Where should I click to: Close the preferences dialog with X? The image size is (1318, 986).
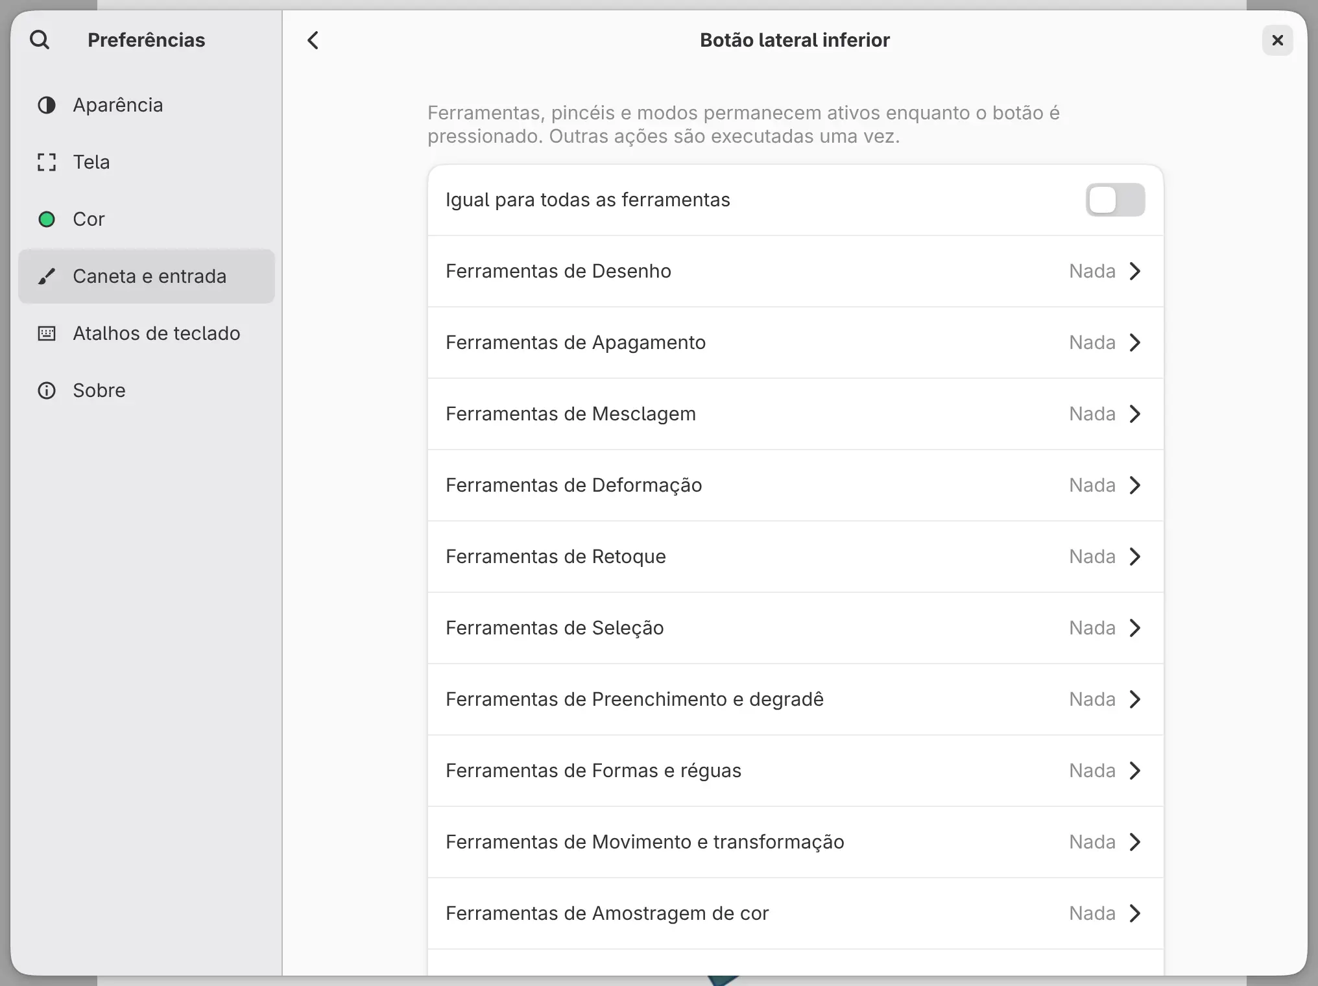click(1277, 40)
